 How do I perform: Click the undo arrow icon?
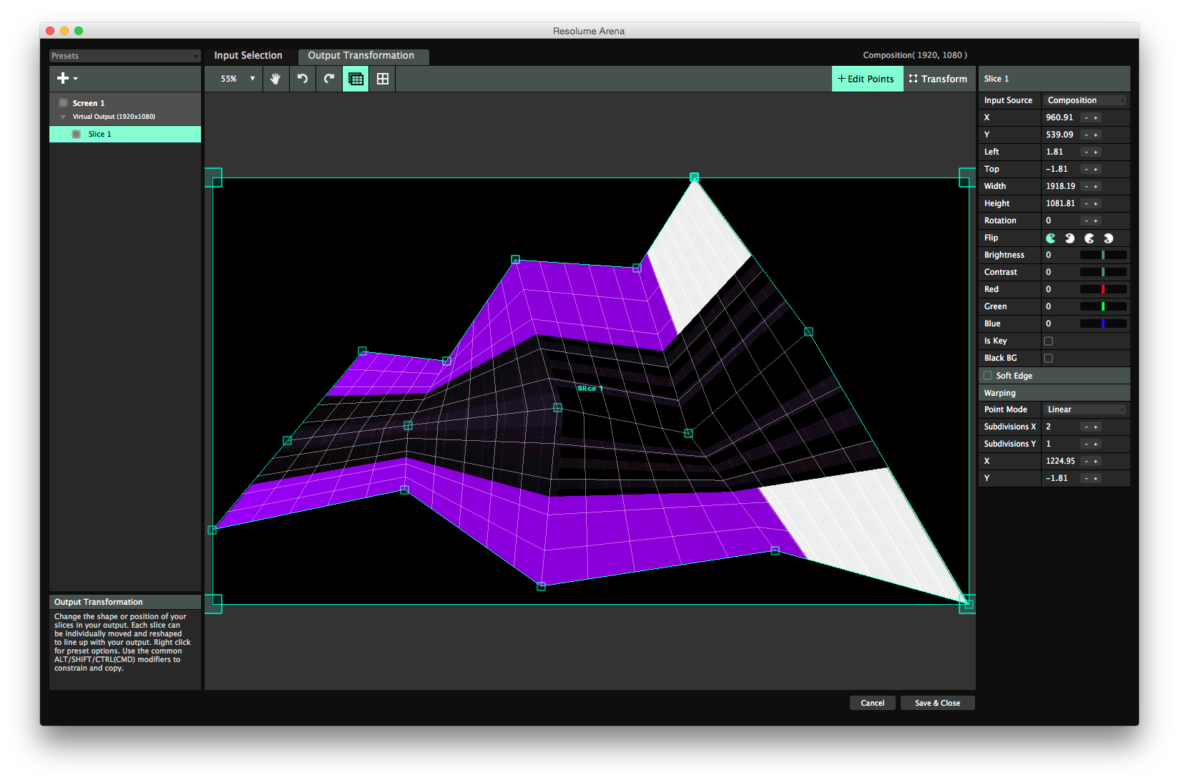(x=302, y=79)
